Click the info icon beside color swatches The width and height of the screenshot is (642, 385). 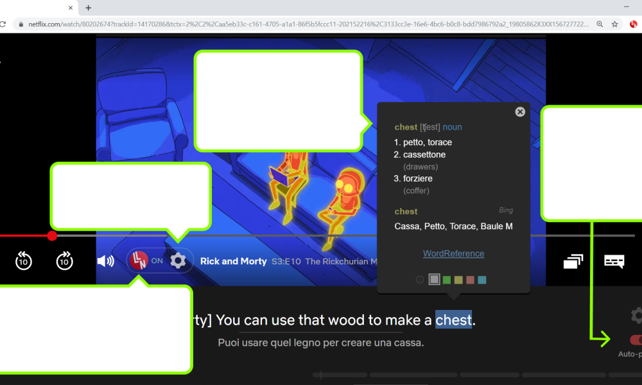(420, 280)
